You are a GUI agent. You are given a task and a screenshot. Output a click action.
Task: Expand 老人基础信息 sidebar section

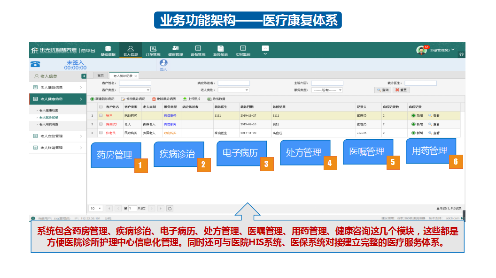(x=58, y=87)
